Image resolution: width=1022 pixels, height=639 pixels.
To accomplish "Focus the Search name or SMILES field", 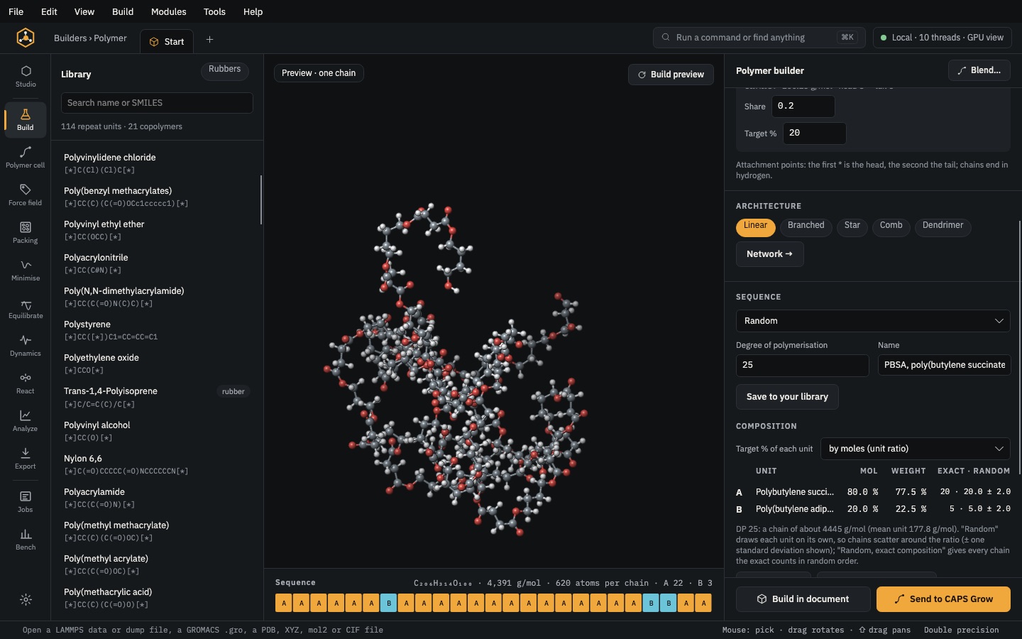I will (157, 103).
